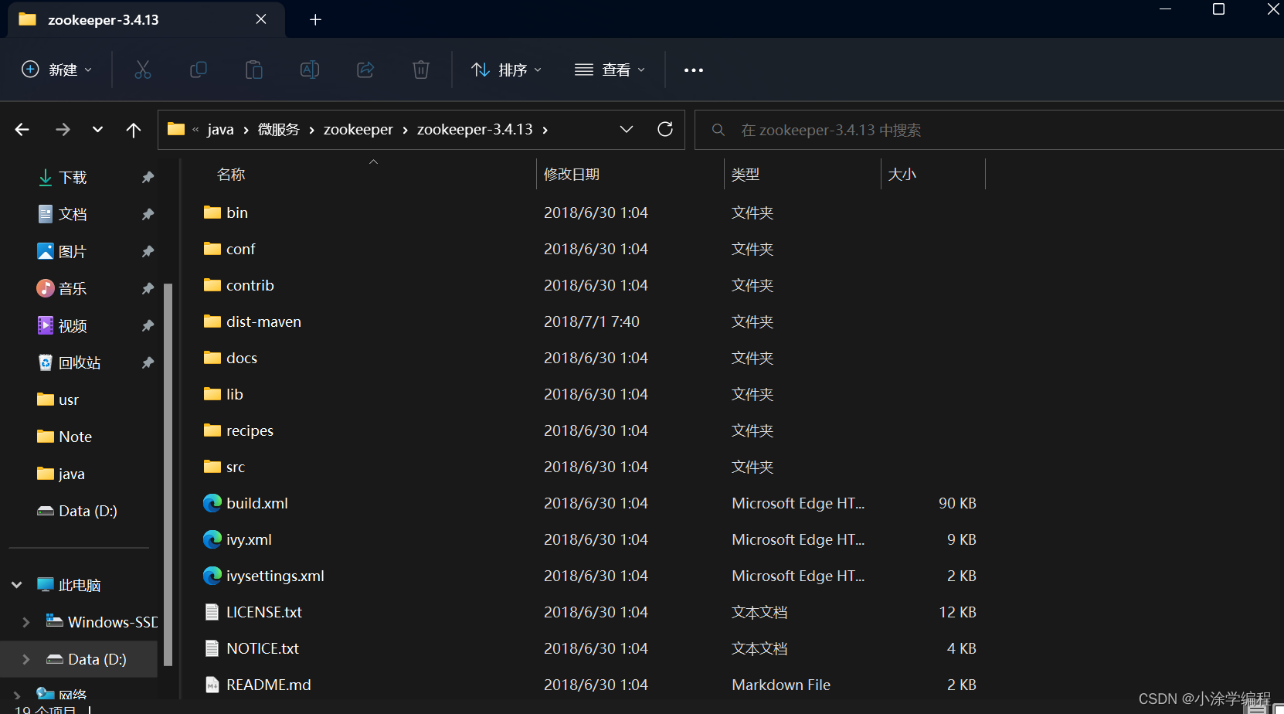1284x714 pixels.
Task: Select the lib folder
Action: (234, 394)
